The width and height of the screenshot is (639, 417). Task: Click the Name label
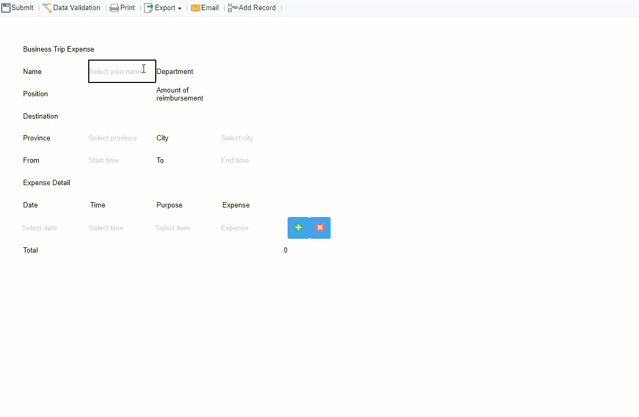(32, 72)
